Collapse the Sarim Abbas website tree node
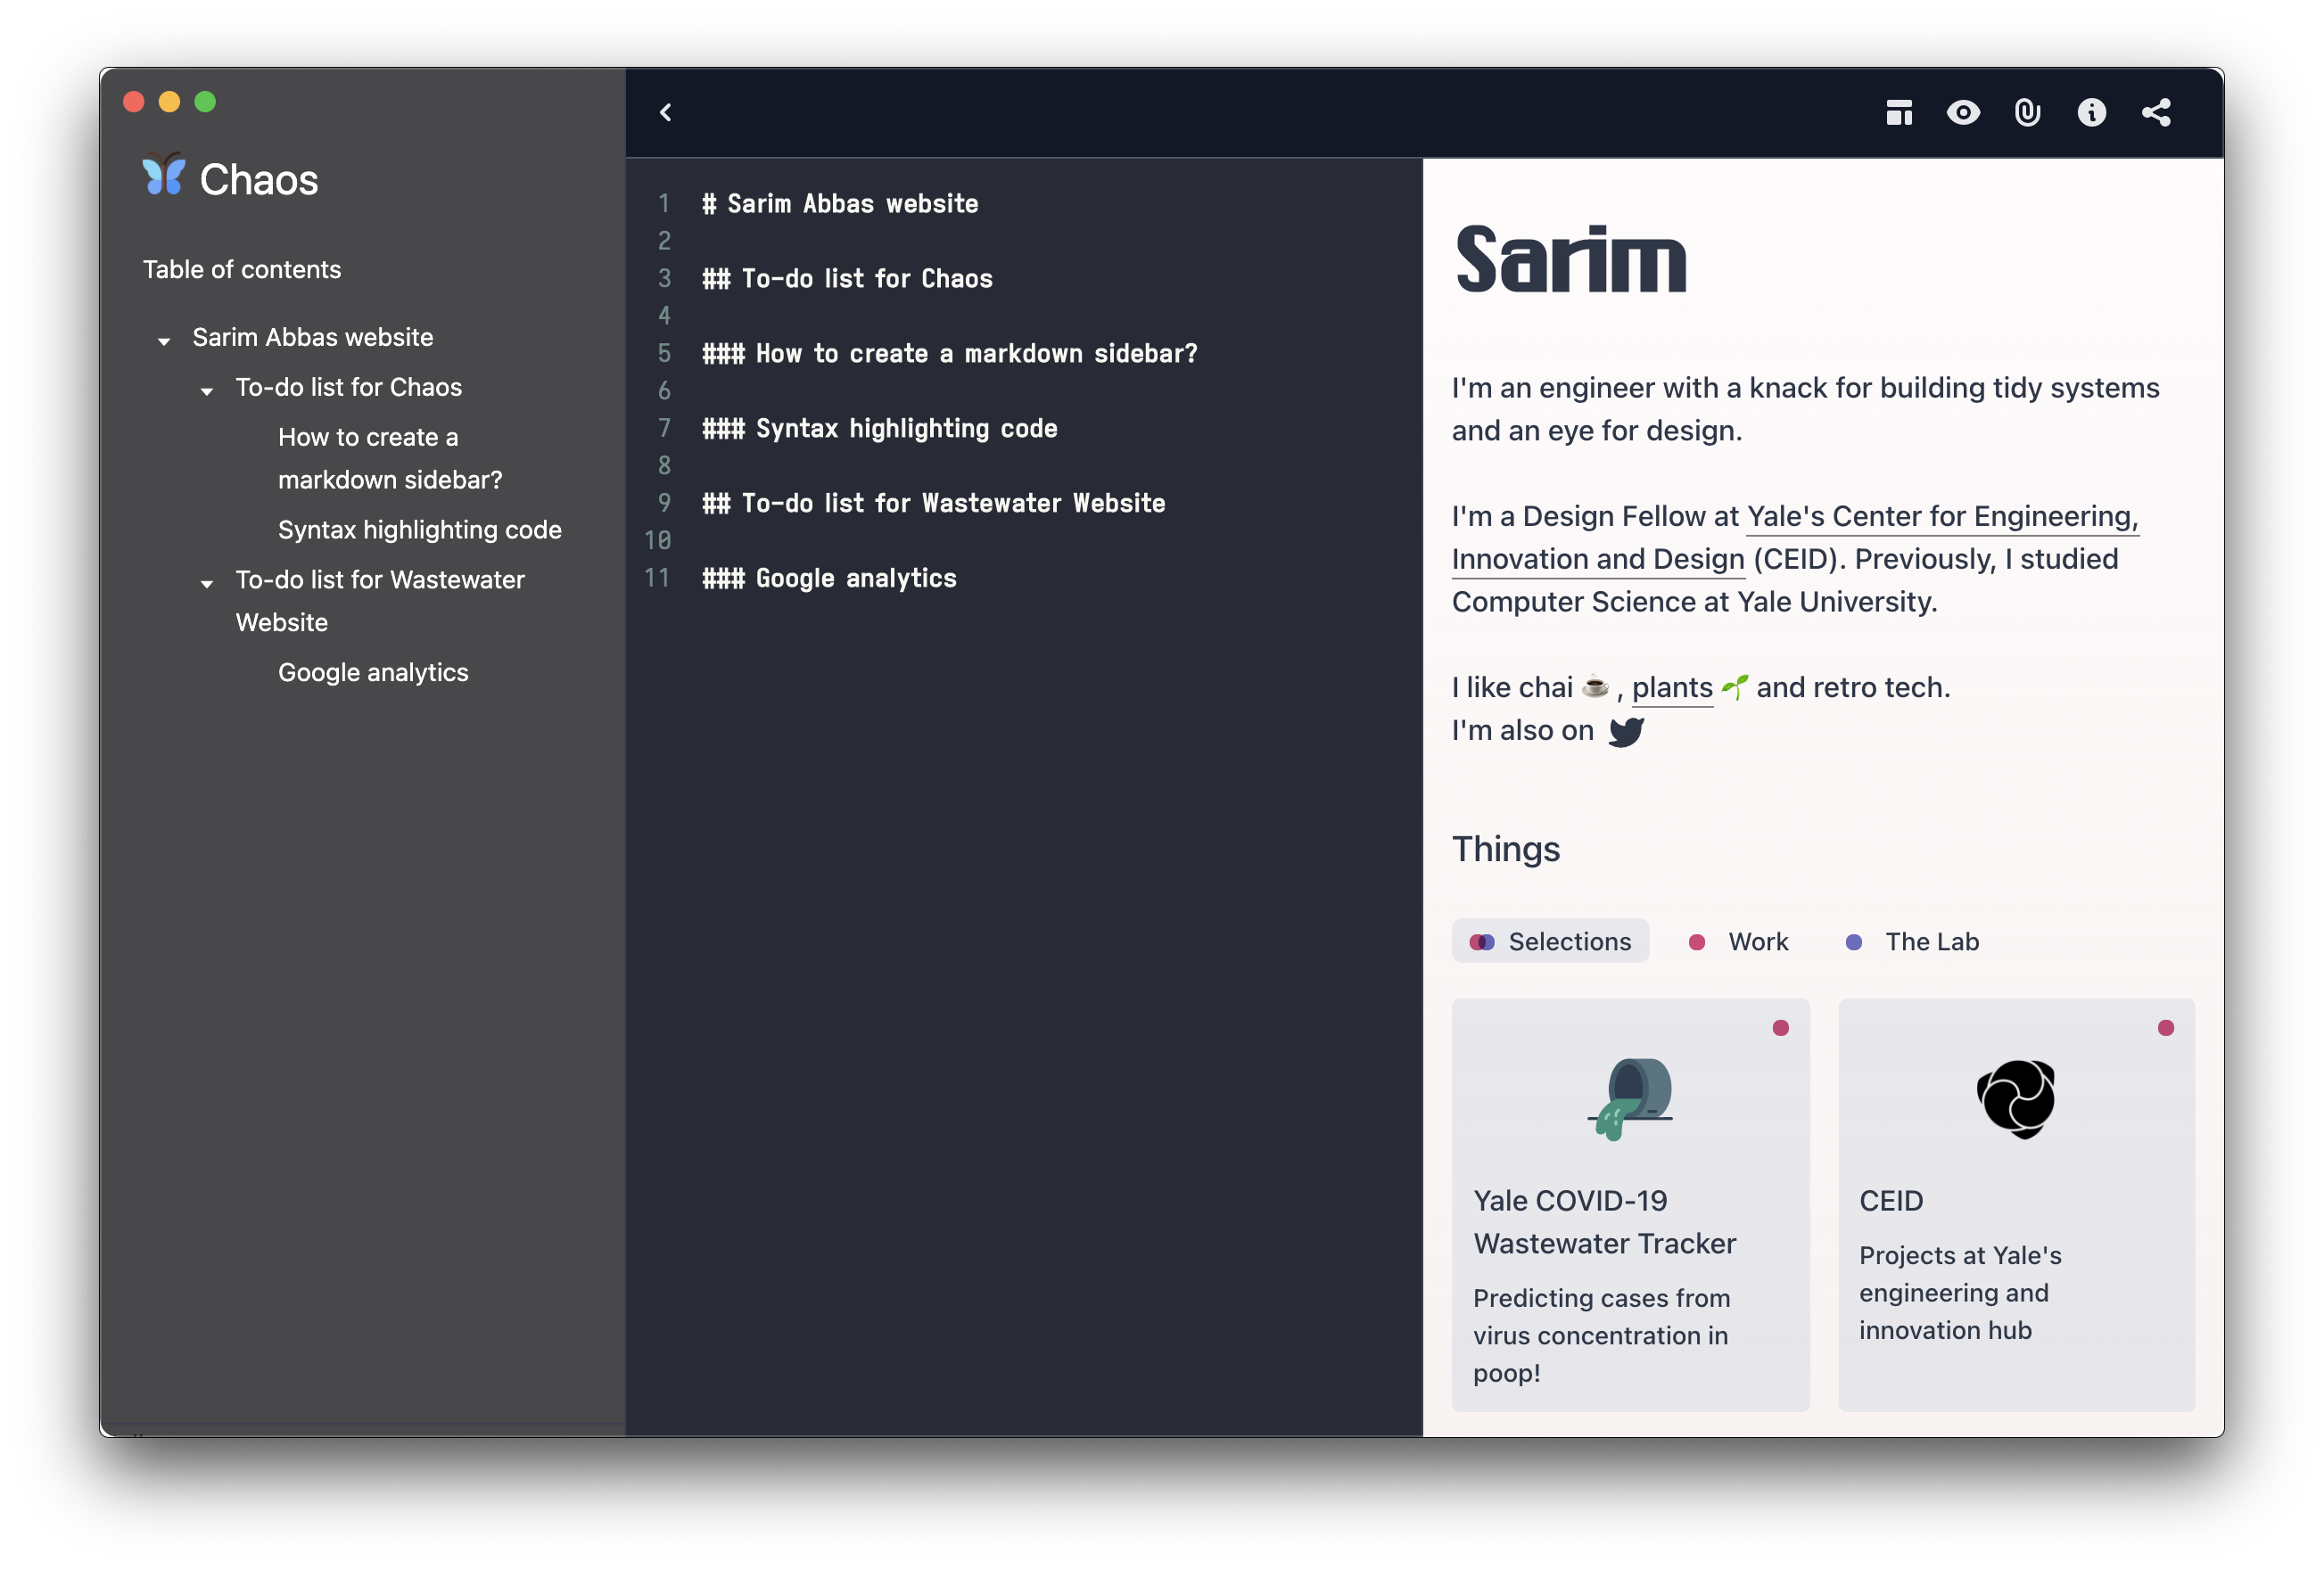 pos(164,341)
